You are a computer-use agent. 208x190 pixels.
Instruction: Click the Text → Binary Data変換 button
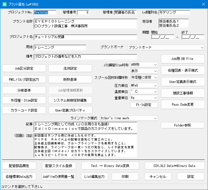(x=110, y=166)
